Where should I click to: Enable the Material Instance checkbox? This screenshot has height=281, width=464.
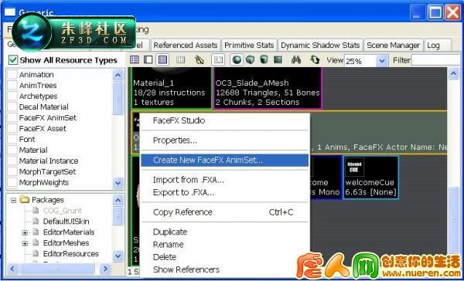click(12, 161)
